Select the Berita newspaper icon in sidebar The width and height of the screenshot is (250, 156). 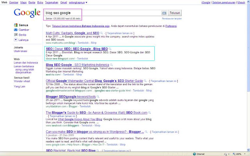pos(16,35)
